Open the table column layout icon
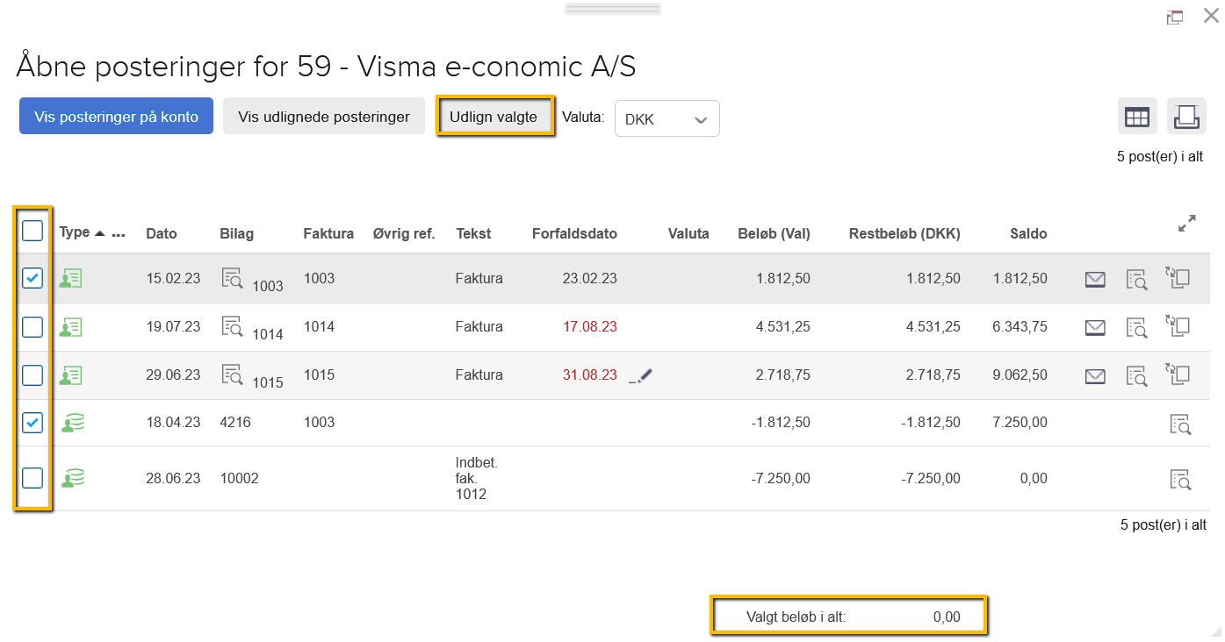The image size is (1225, 642). click(x=1137, y=117)
